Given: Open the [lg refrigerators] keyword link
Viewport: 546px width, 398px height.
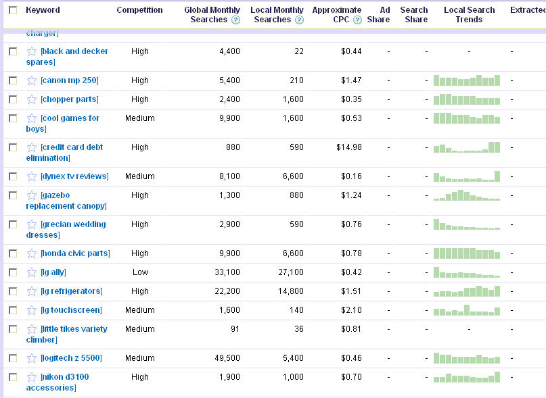Looking at the screenshot, I should point(72,291).
